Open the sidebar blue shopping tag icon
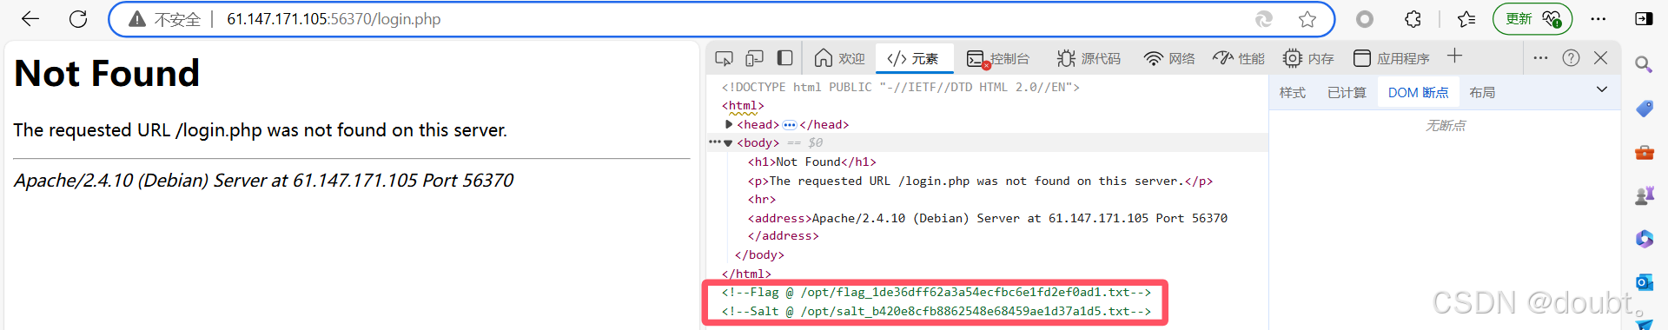The width and height of the screenshot is (1668, 330). (x=1644, y=108)
